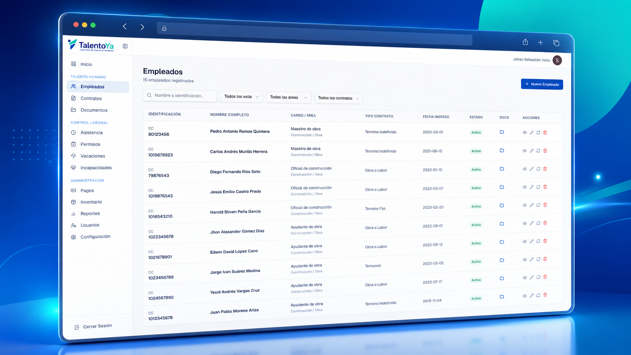Click the TalentoYa logo
The height and width of the screenshot is (355, 631).
click(x=91, y=45)
